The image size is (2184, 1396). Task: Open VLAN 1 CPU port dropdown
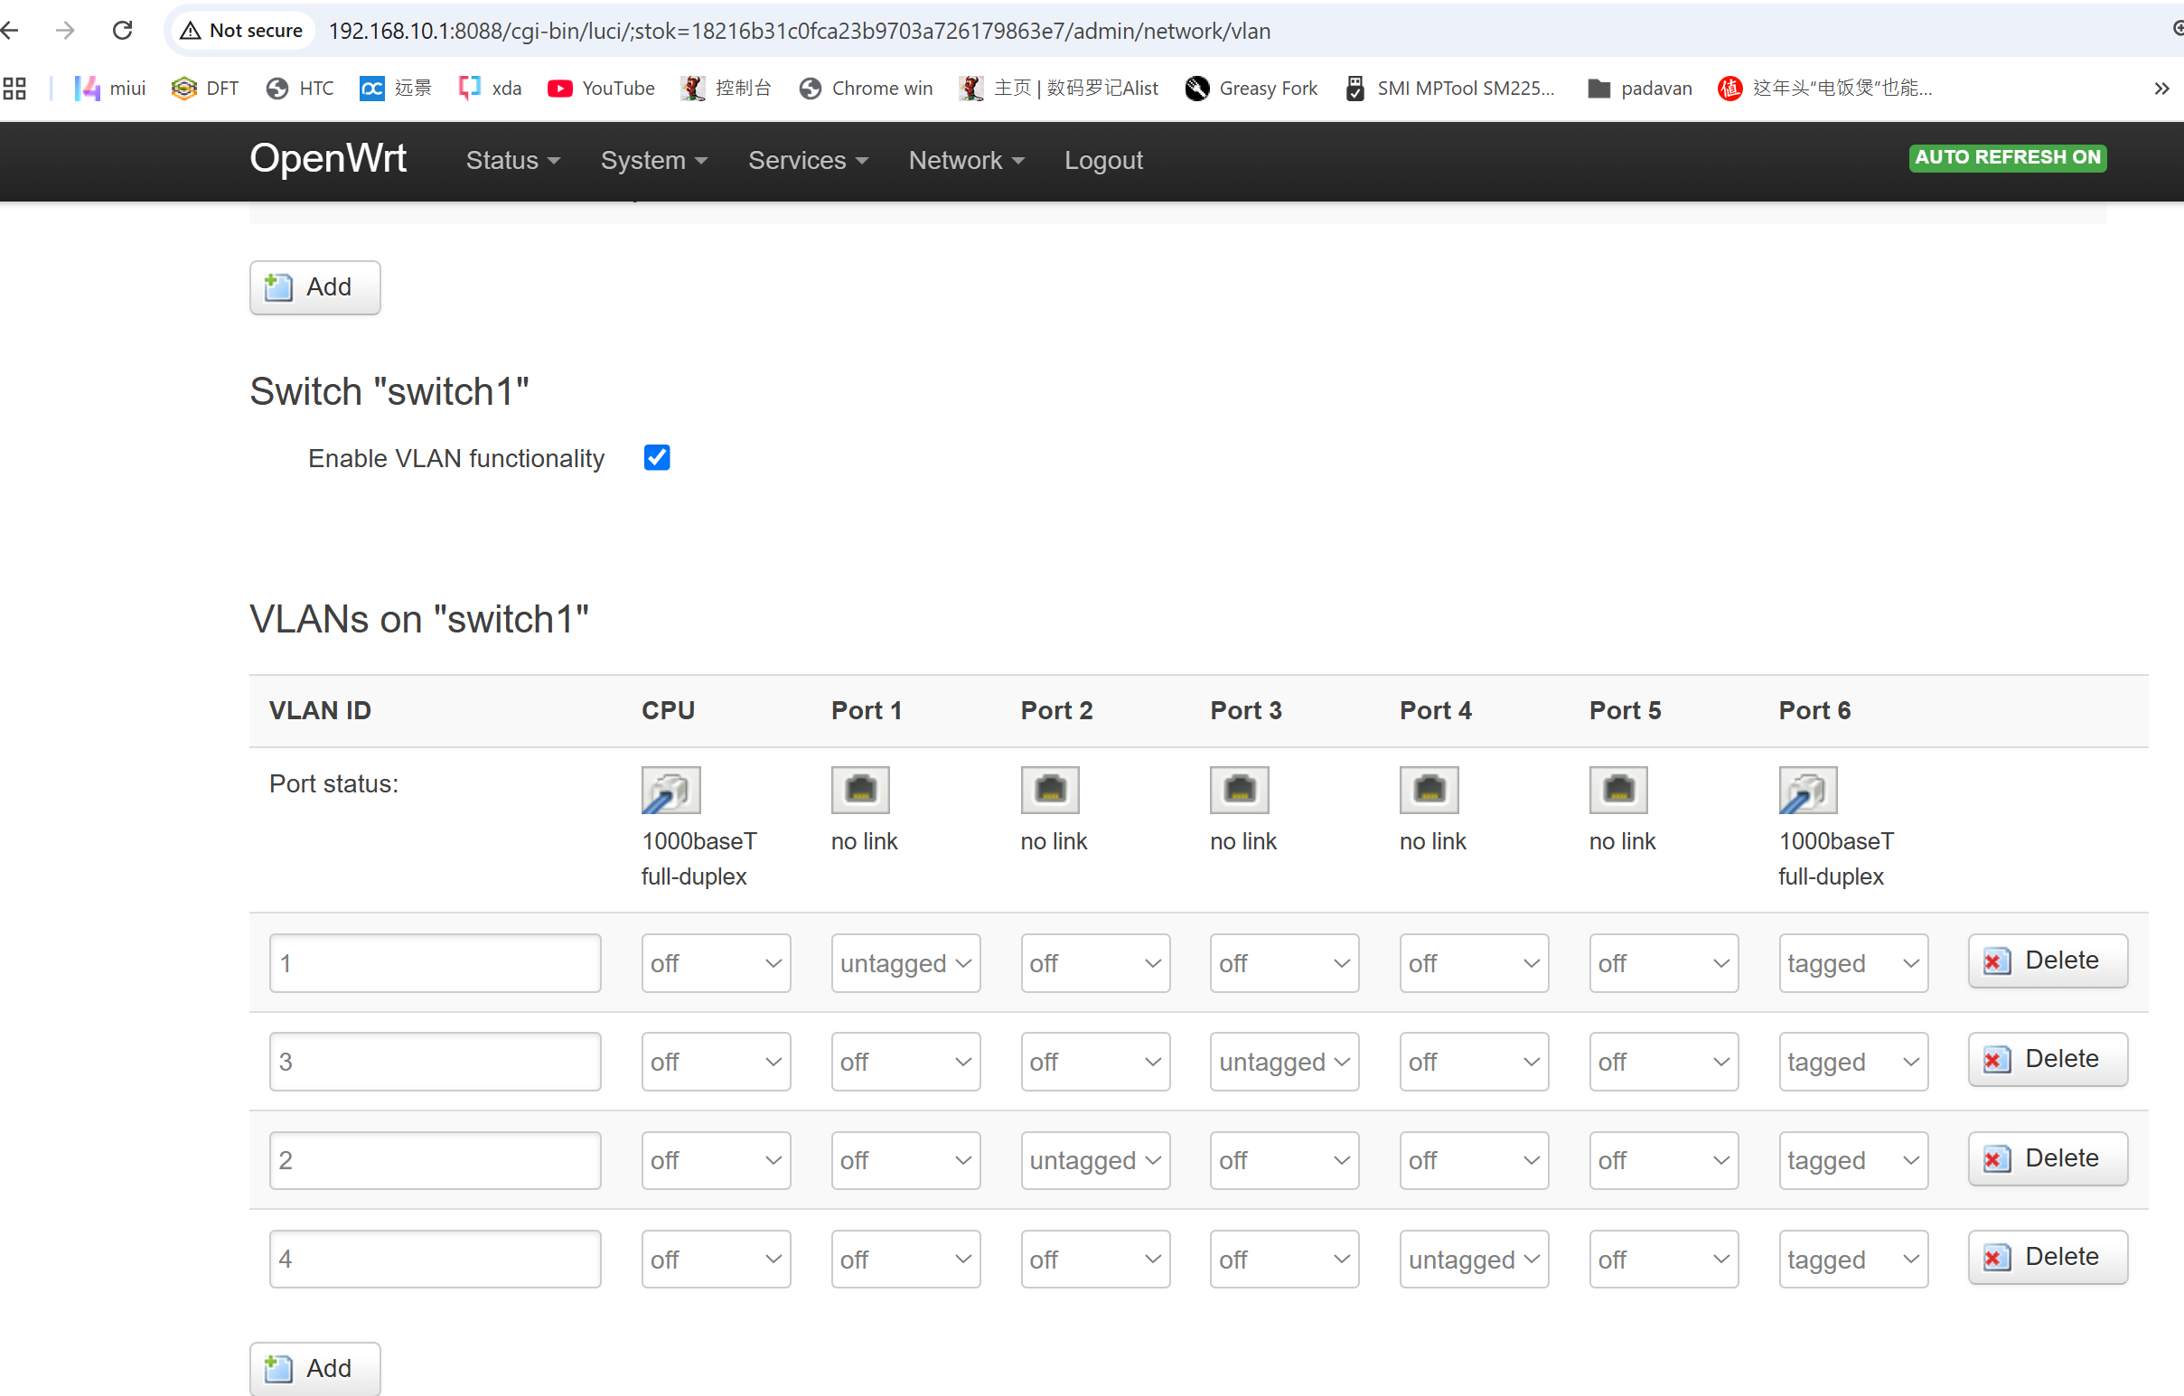[716, 962]
